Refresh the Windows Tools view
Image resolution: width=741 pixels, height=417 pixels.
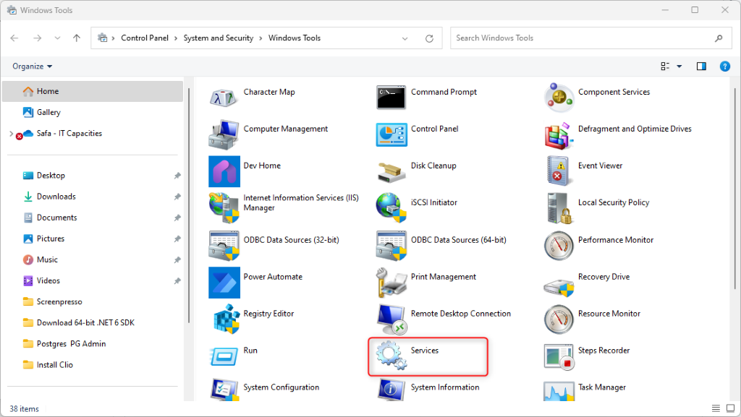pyautogui.click(x=429, y=39)
